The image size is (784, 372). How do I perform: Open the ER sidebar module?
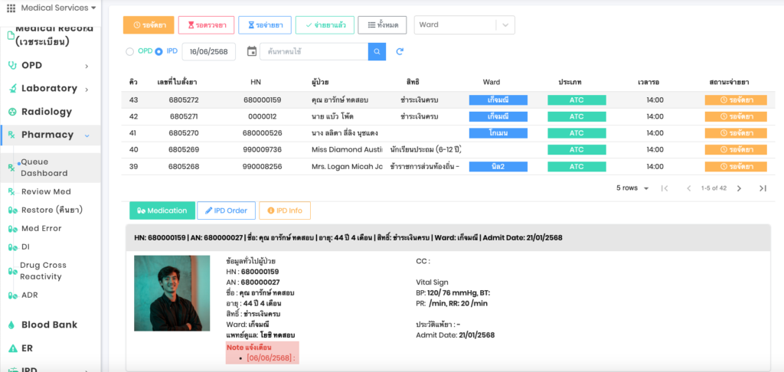coord(27,348)
